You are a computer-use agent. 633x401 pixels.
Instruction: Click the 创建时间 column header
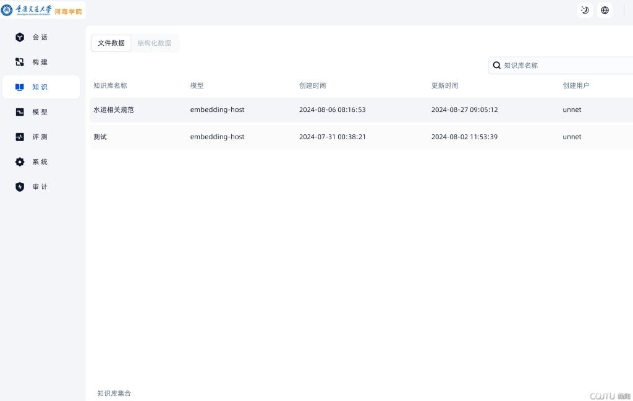coord(312,85)
